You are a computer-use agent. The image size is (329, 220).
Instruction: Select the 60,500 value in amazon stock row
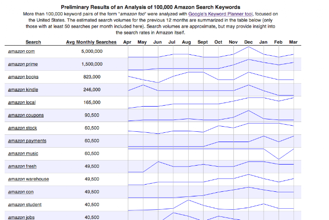92,128
